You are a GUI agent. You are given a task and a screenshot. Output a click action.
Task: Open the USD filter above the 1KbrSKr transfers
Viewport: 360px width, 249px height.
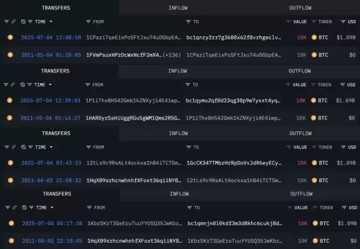[x=344, y=208]
